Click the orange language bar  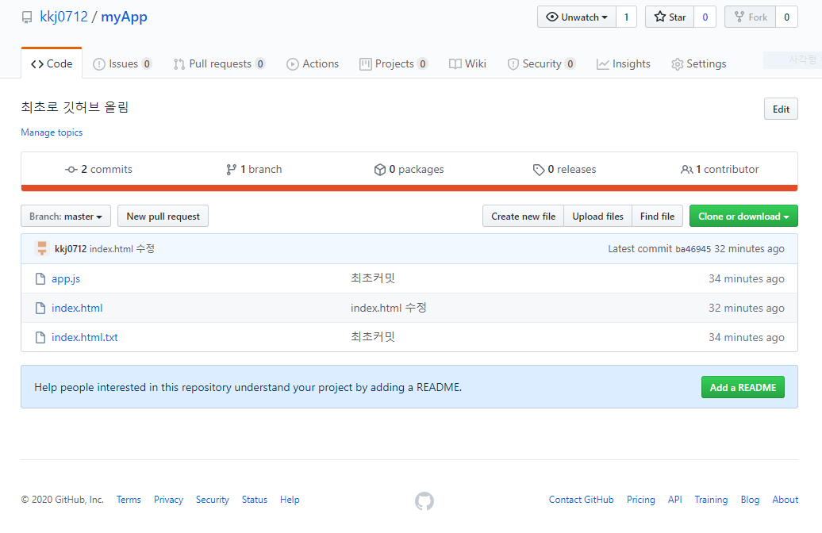pyautogui.click(x=409, y=188)
